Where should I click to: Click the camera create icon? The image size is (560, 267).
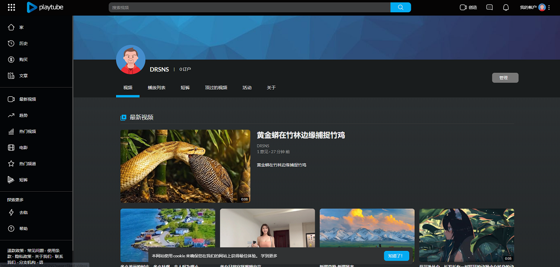click(x=463, y=7)
